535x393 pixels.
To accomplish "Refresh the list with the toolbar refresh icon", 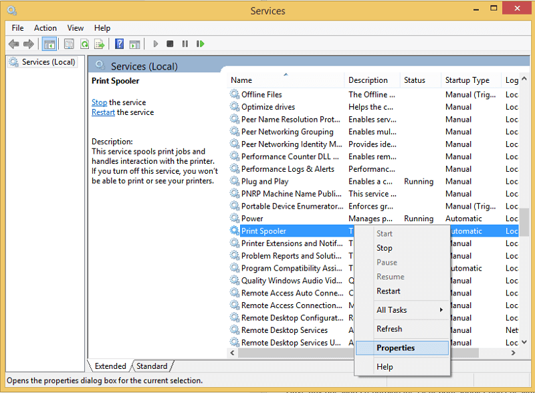I will coord(84,44).
